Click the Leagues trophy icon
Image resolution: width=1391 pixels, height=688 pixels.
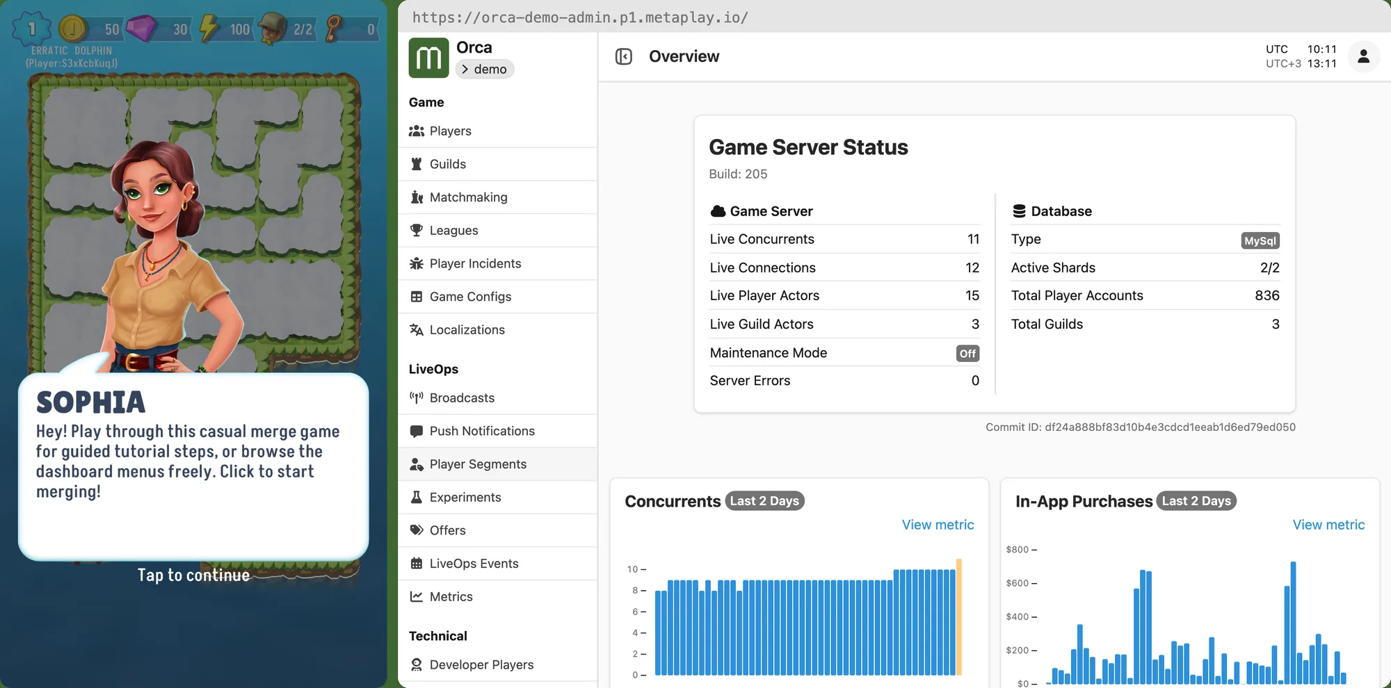click(417, 230)
